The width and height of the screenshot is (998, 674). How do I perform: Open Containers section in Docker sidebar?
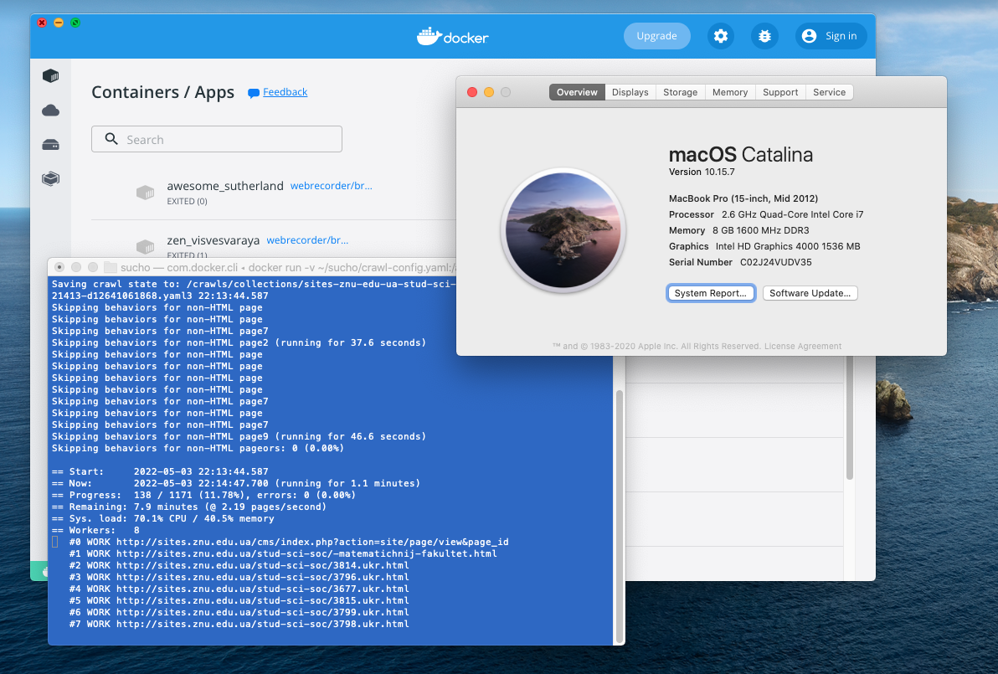[51, 76]
